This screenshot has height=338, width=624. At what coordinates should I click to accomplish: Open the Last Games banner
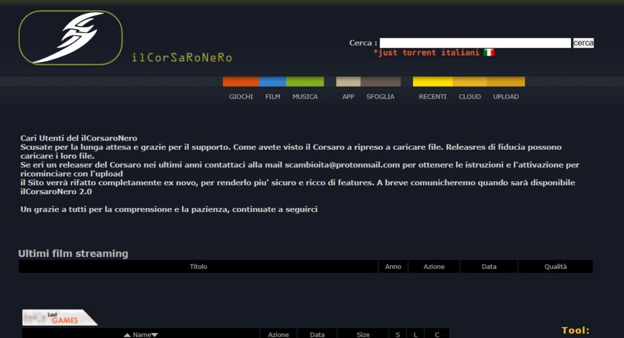(x=60, y=318)
